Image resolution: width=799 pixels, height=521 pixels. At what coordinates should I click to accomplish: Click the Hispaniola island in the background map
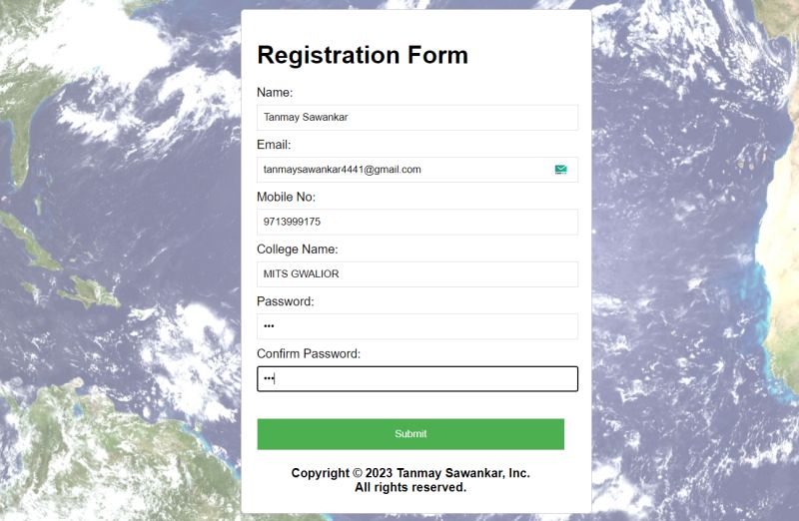[x=91, y=292]
